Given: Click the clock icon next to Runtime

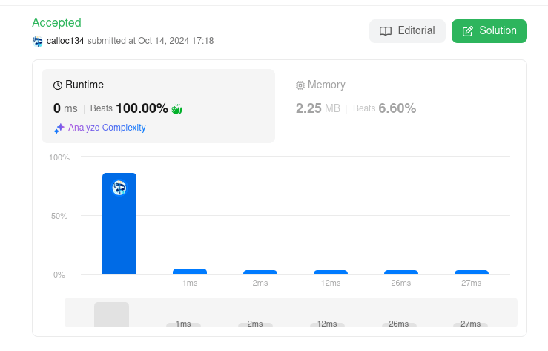Looking at the screenshot, I should (x=58, y=85).
